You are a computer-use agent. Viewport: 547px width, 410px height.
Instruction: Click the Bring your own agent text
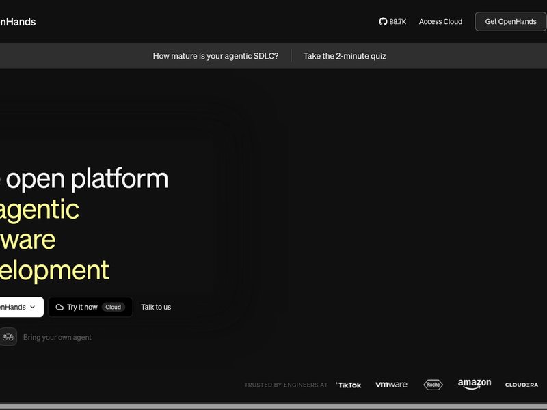coord(57,337)
